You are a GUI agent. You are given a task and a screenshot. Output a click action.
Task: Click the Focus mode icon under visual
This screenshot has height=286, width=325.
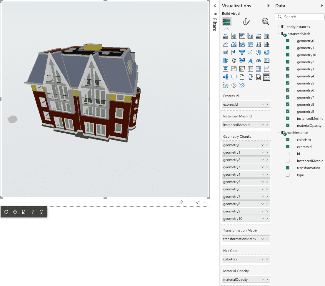(x=198, y=202)
